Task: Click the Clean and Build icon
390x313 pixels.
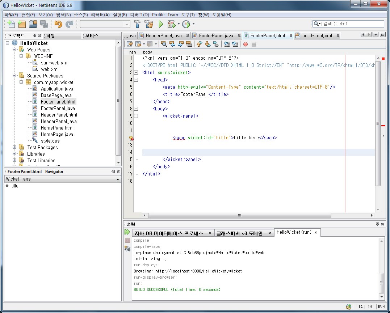Action: tap(148, 24)
